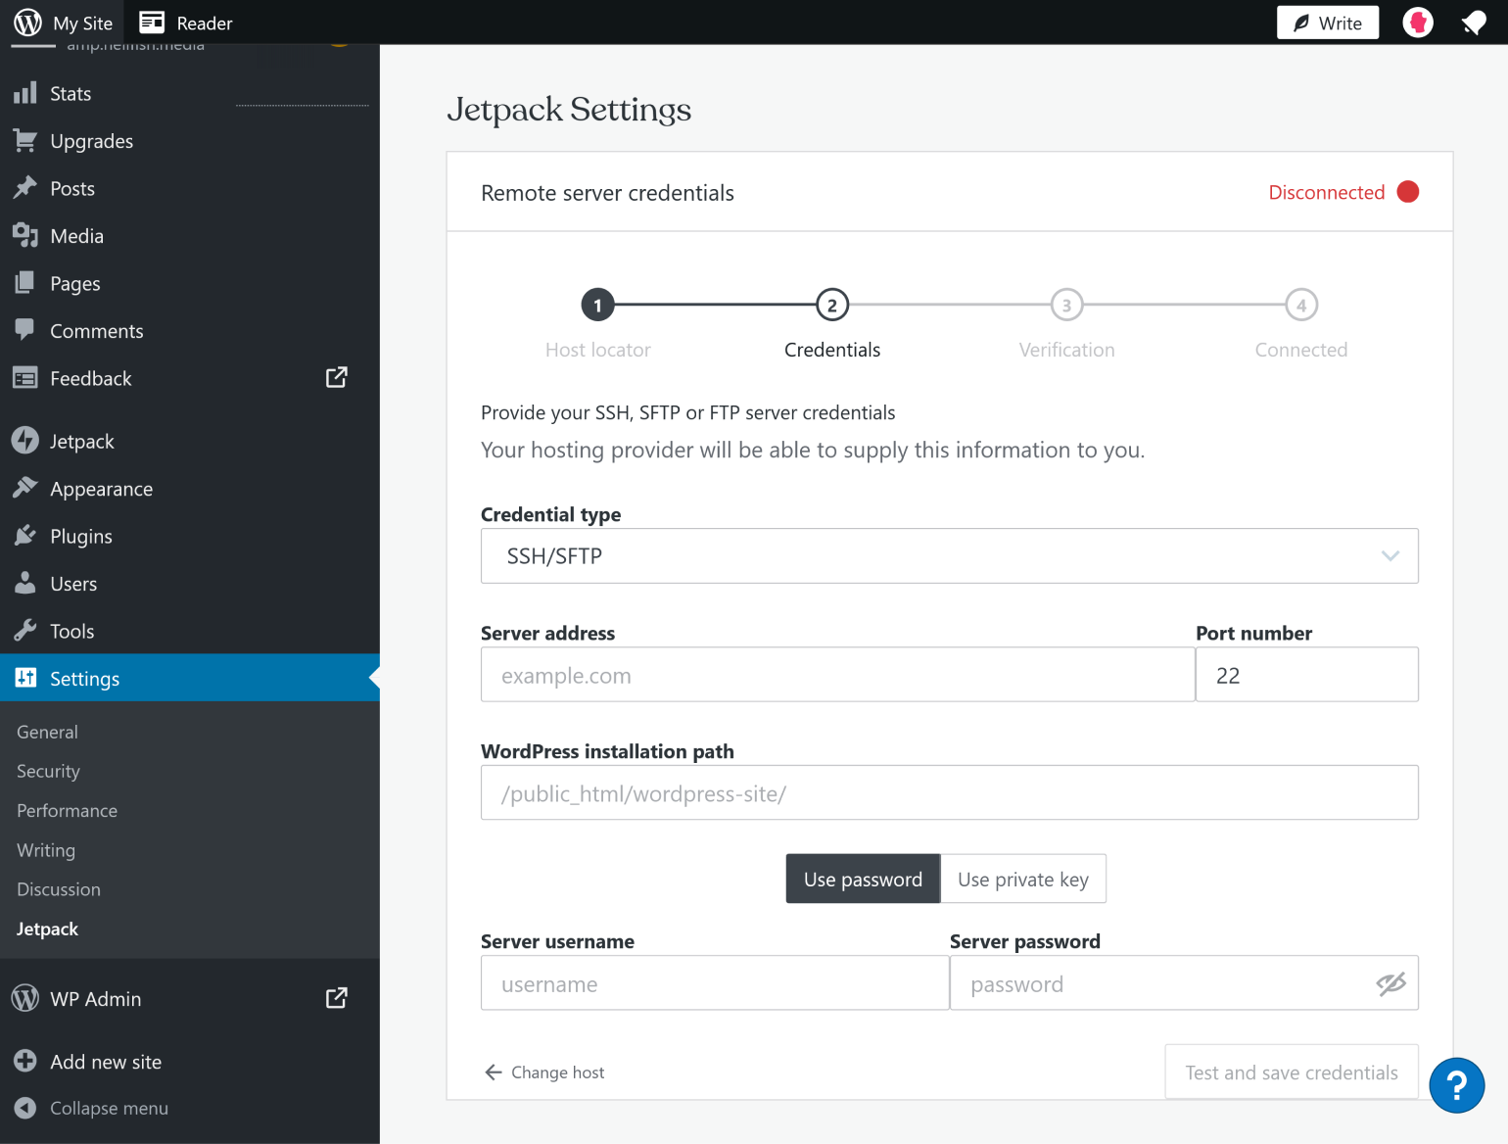Click the Add new site label
Viewport: 1508px width, 1144px height.
[x=106, y=1062]
